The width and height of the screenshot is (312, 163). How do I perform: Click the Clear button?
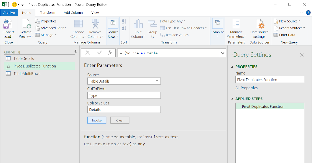[x=120, y=120]
